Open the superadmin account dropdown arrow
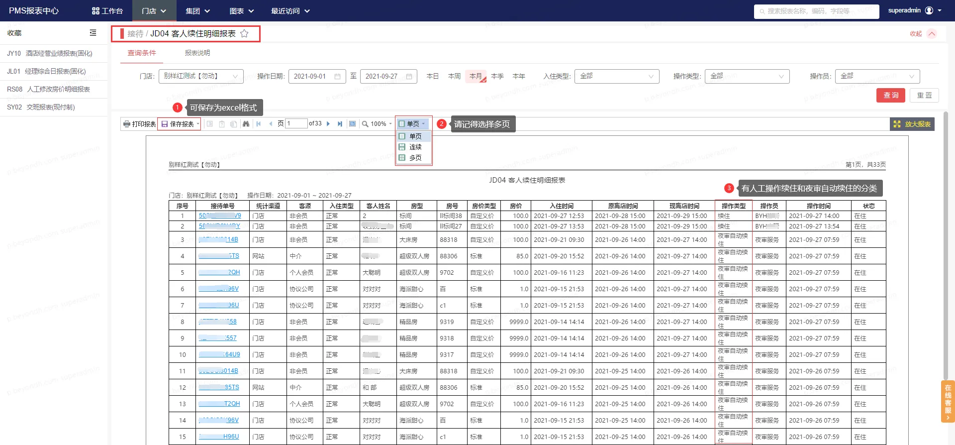The image size is (955, 445). [x=940, y=10]
